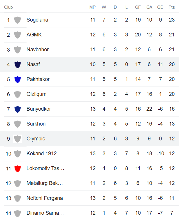Select the highlighted Nasaf table row points

pyautogui.click(x=172, y=64)
